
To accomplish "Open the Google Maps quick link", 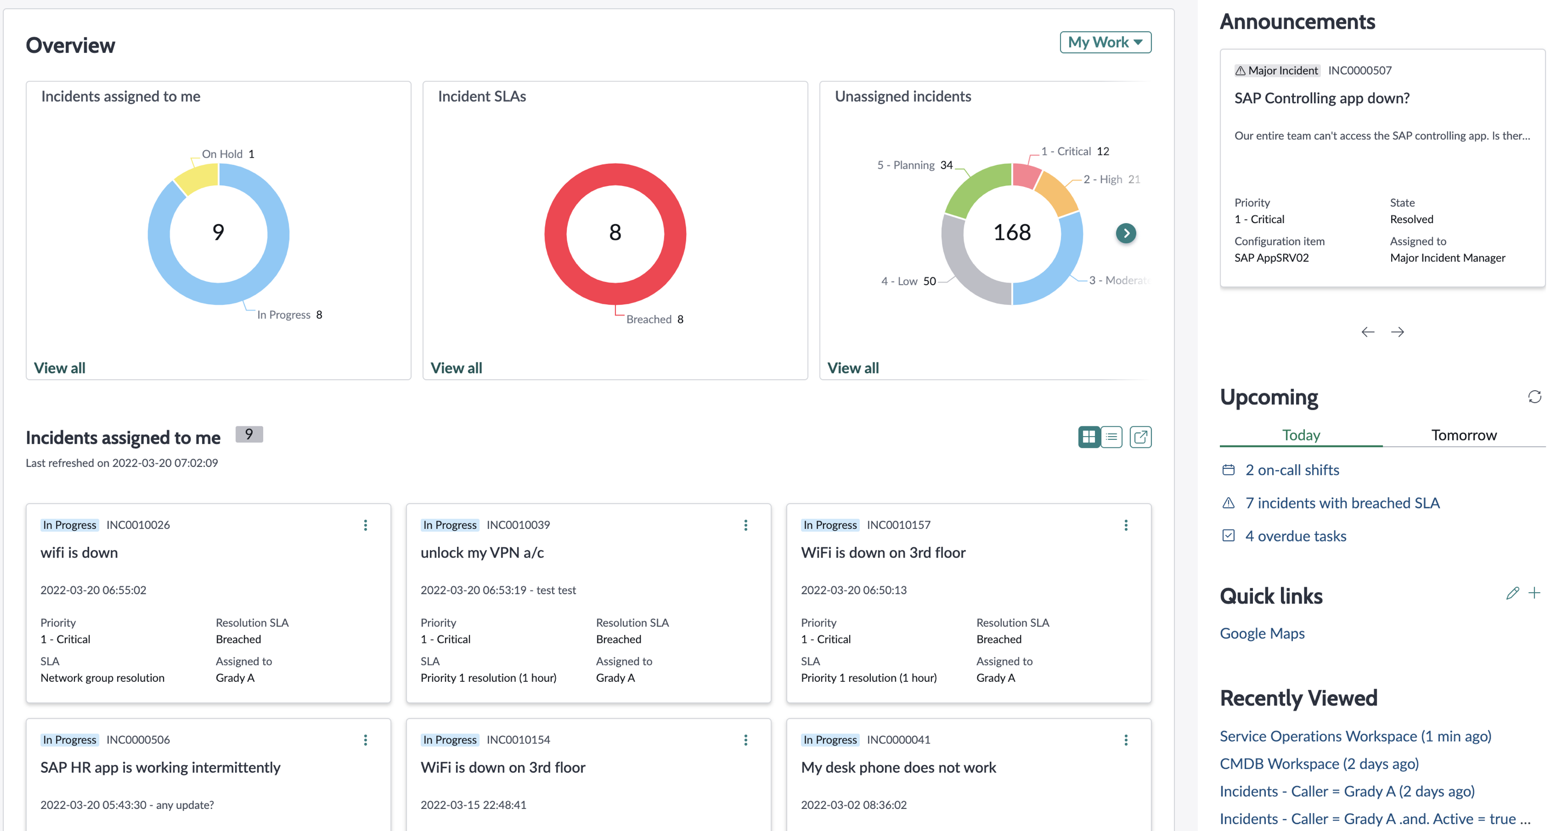I will pyautogui.click(x=1262, y=633).
